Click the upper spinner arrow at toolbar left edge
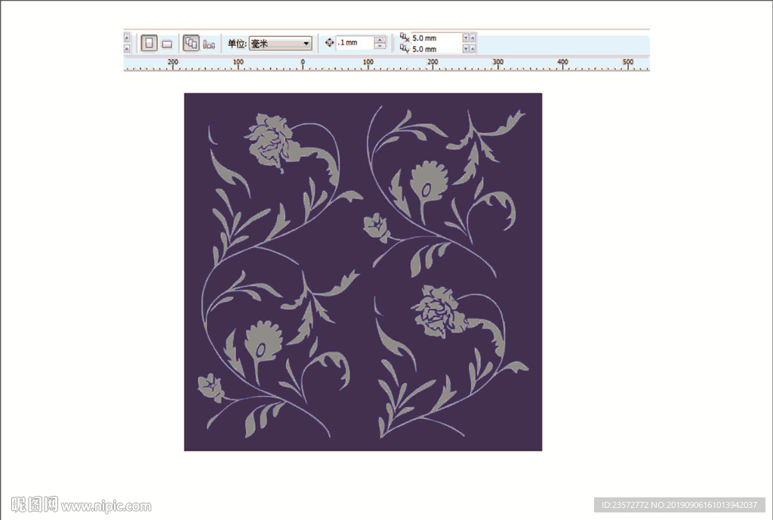The height and width of the screenshot is (520, 773). [x=127, y=38]
